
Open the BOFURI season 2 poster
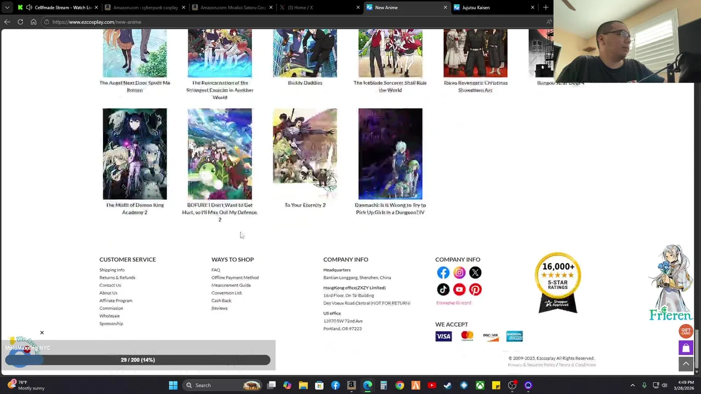coord(220,154)
